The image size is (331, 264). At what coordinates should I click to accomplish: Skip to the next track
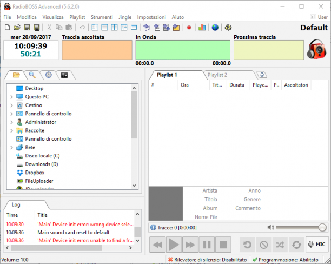(x=190, y=245)
